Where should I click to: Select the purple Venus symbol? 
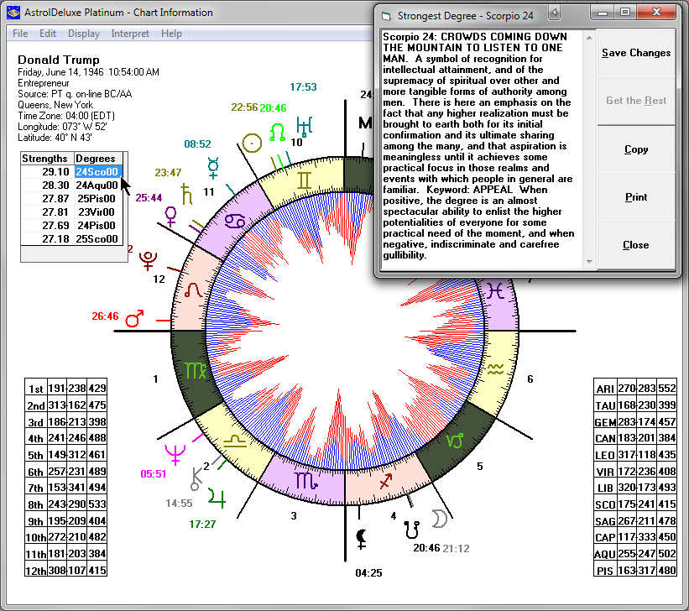coord(171,218)
